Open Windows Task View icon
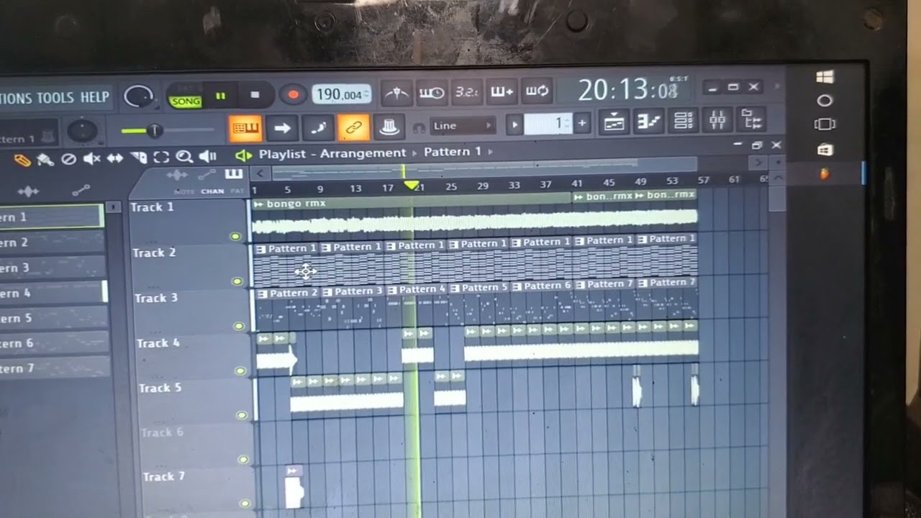This screenshot has width=921, height=518. pos(825,124)
